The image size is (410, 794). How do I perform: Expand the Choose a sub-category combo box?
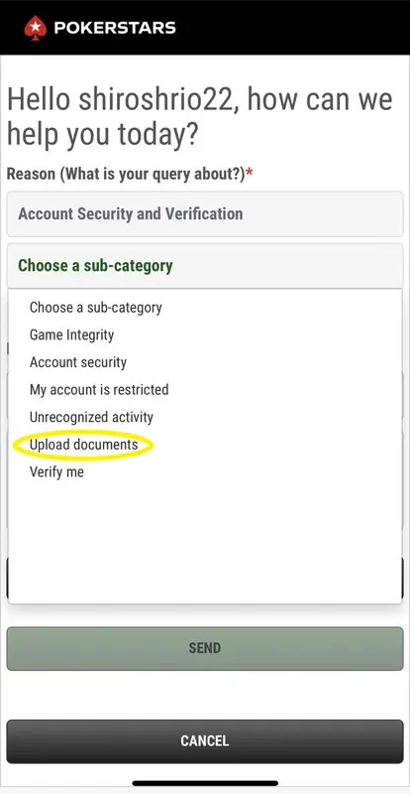(205, 266)
